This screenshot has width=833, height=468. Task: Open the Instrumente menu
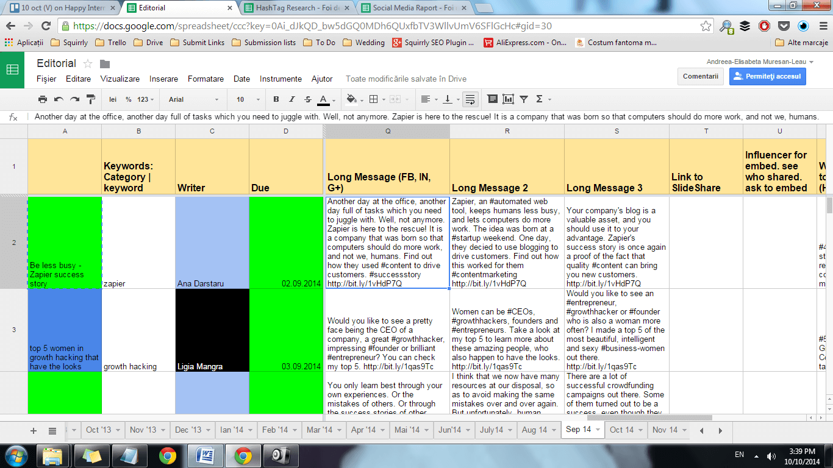click(x=281, y=79)
